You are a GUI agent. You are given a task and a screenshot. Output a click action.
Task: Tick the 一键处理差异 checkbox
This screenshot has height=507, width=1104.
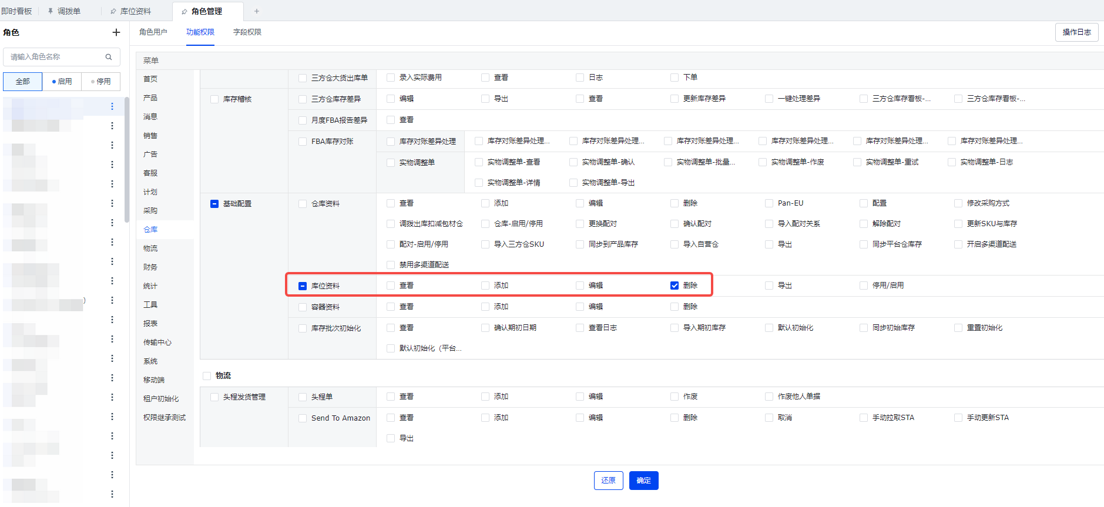click(769, 99)
